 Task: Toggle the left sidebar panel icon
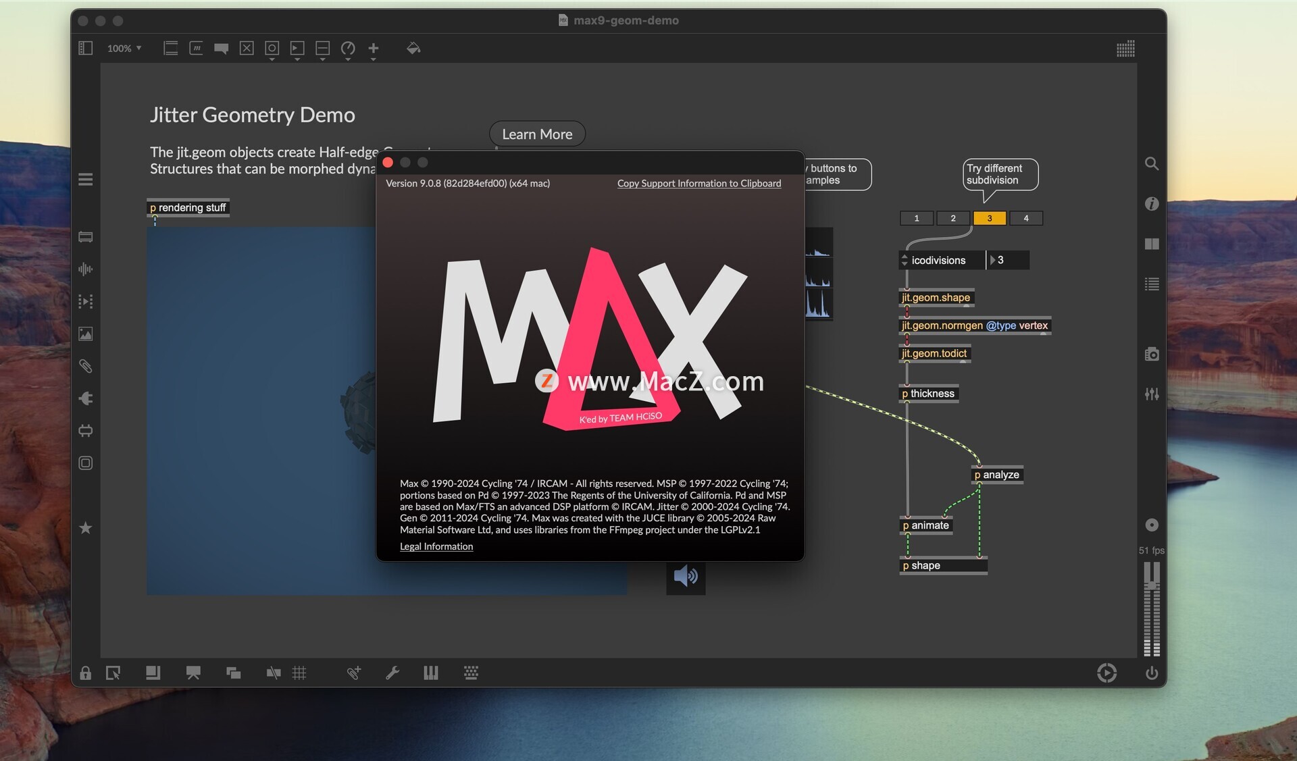pyautogui.click(x=85, y=48)
